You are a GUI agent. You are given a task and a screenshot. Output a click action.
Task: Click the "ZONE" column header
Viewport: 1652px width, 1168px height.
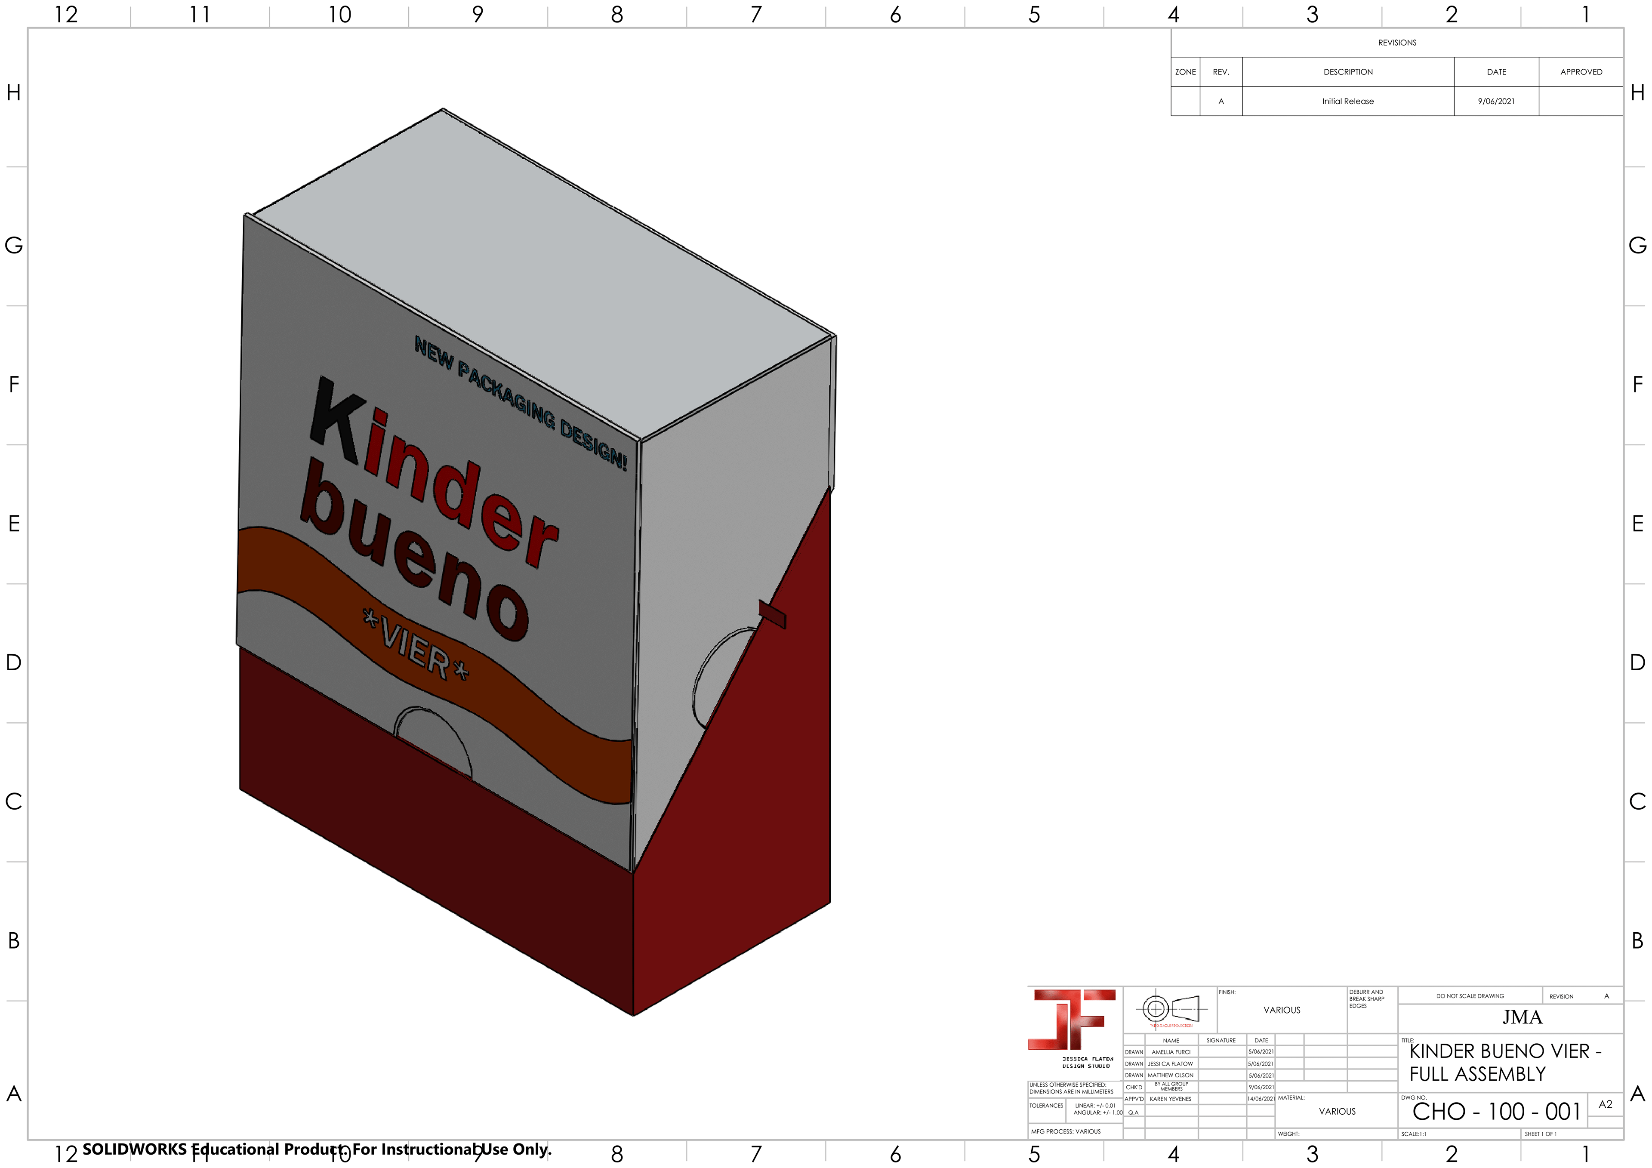[x=1185, y=72]
